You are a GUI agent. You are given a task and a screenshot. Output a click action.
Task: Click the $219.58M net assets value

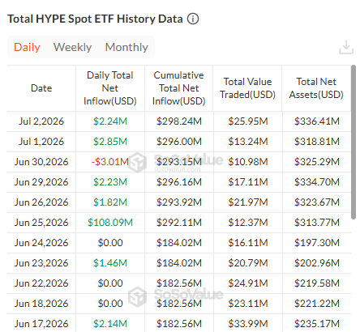click(317, 283)
